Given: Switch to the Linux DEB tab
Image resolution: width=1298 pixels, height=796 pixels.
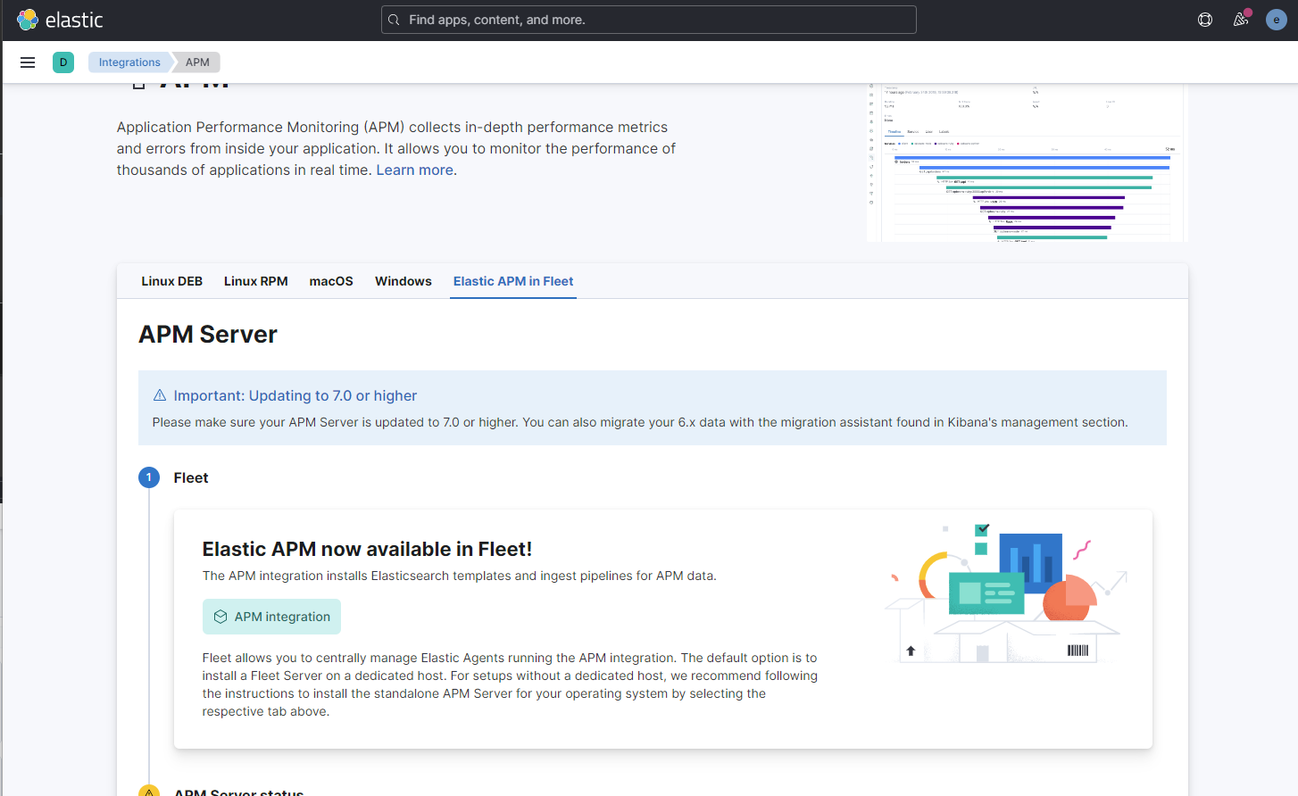Looking at the screenshot, I should (x=172, y=281).
